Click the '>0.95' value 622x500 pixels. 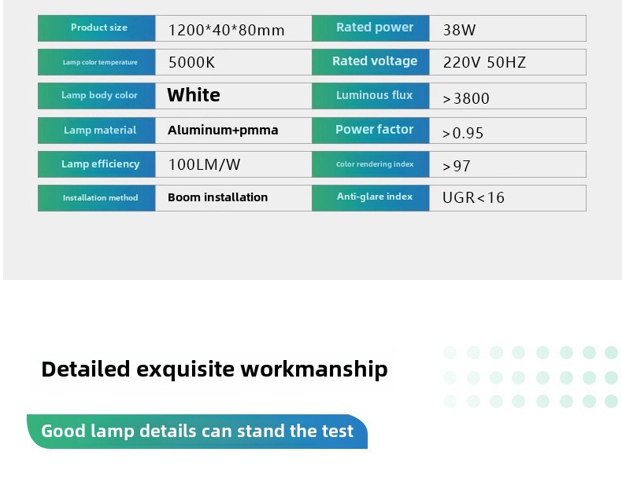463,133
